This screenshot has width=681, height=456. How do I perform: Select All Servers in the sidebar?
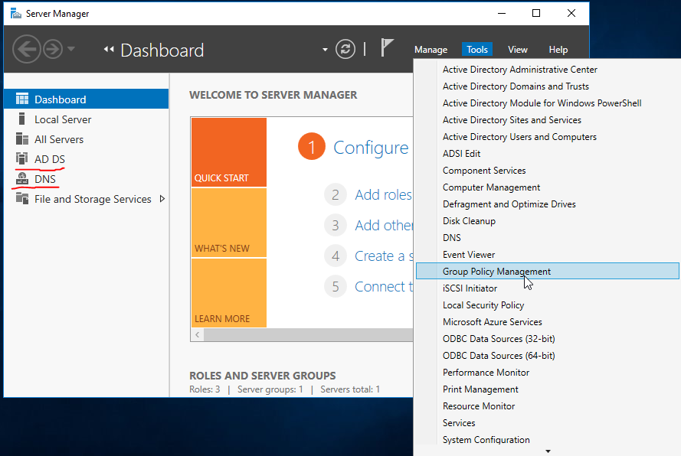click(86, 139)
